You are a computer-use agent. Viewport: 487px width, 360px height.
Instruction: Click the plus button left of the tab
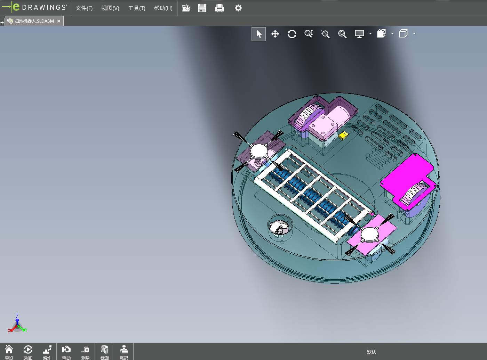[2, 23]
